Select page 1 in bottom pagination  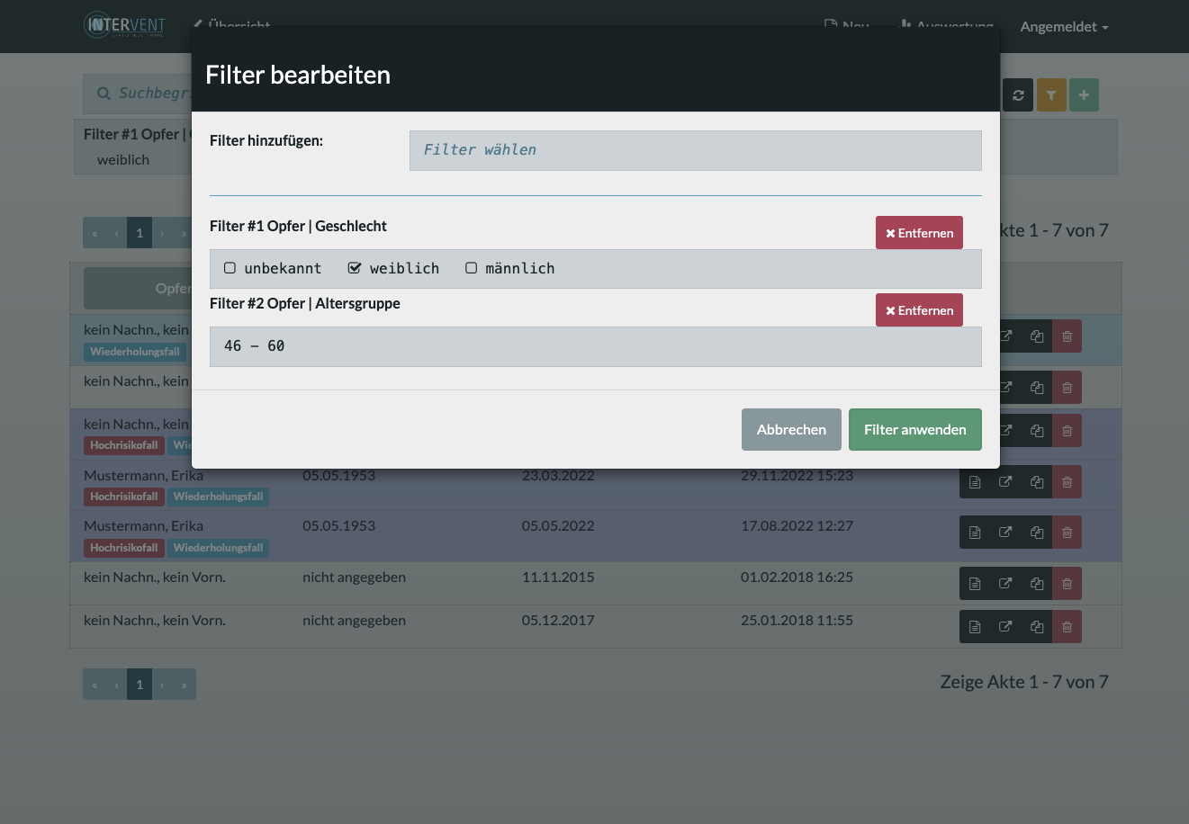pos(140,685)
